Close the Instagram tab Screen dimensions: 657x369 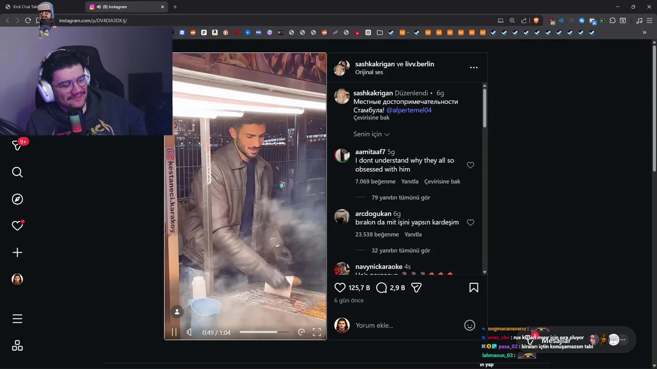point(163,7)
